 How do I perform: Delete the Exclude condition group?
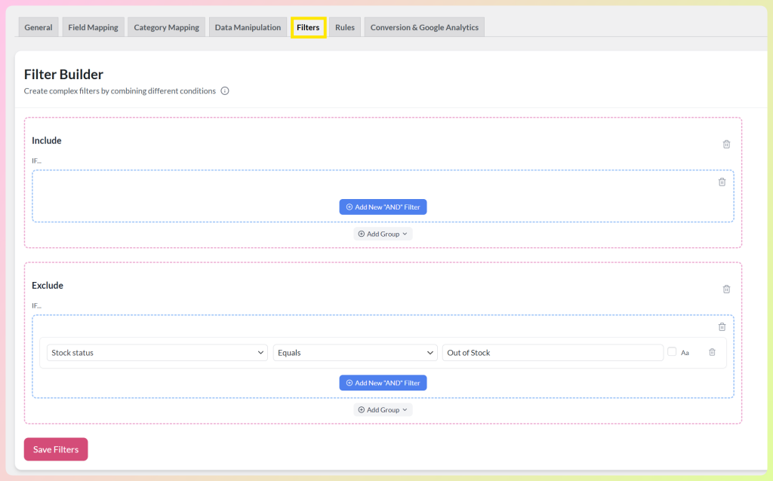(x=722, y=326)
